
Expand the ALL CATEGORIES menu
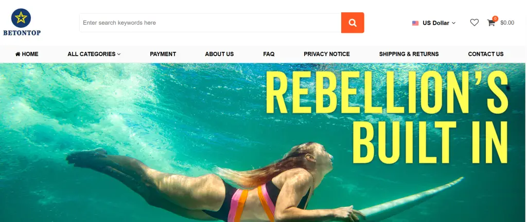click(x=94, y=54)
